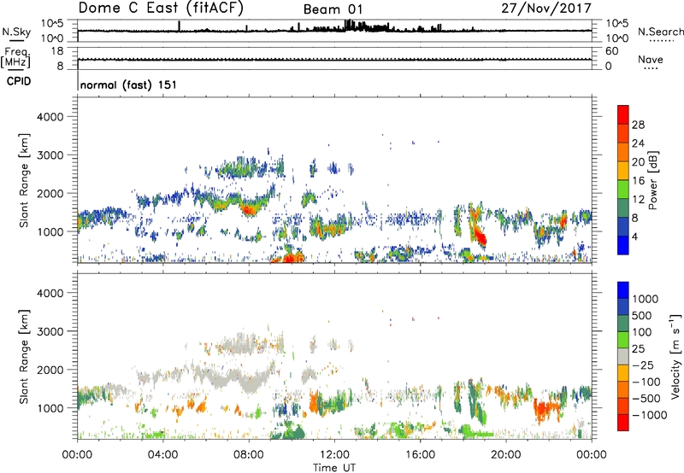
Task: Select the blue bottom segment of Power bar
Action: coord(623,245)
